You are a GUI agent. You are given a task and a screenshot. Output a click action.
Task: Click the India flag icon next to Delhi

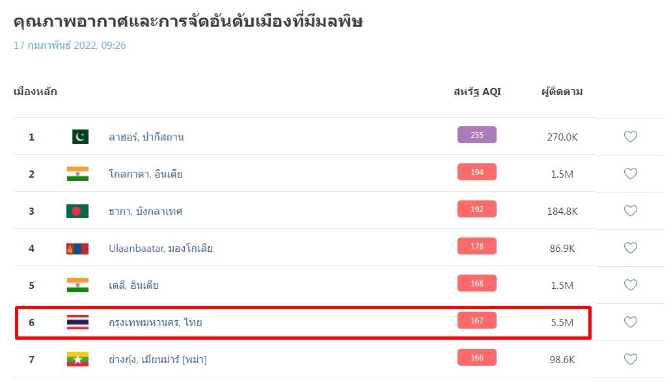click(79, 284)
